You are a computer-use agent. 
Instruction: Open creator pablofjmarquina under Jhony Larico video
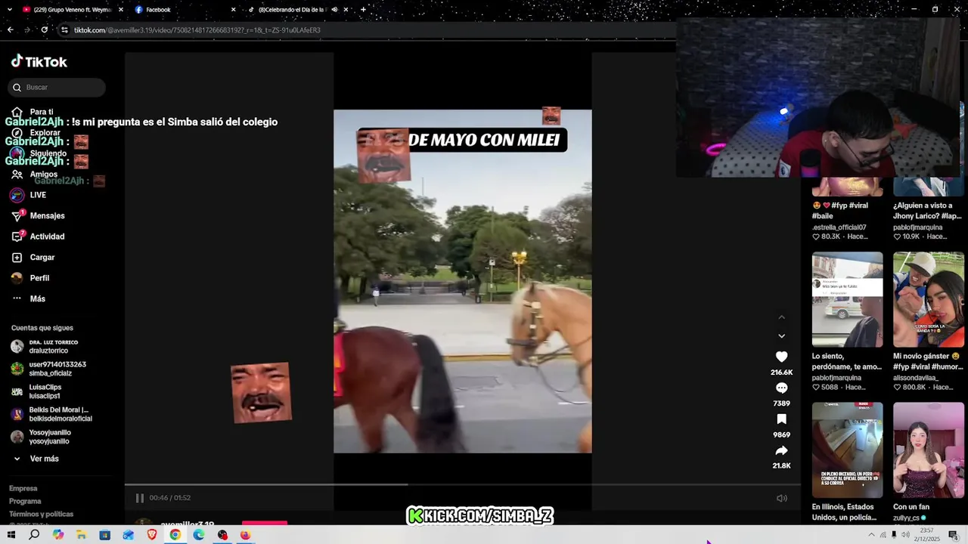point(920,227)
